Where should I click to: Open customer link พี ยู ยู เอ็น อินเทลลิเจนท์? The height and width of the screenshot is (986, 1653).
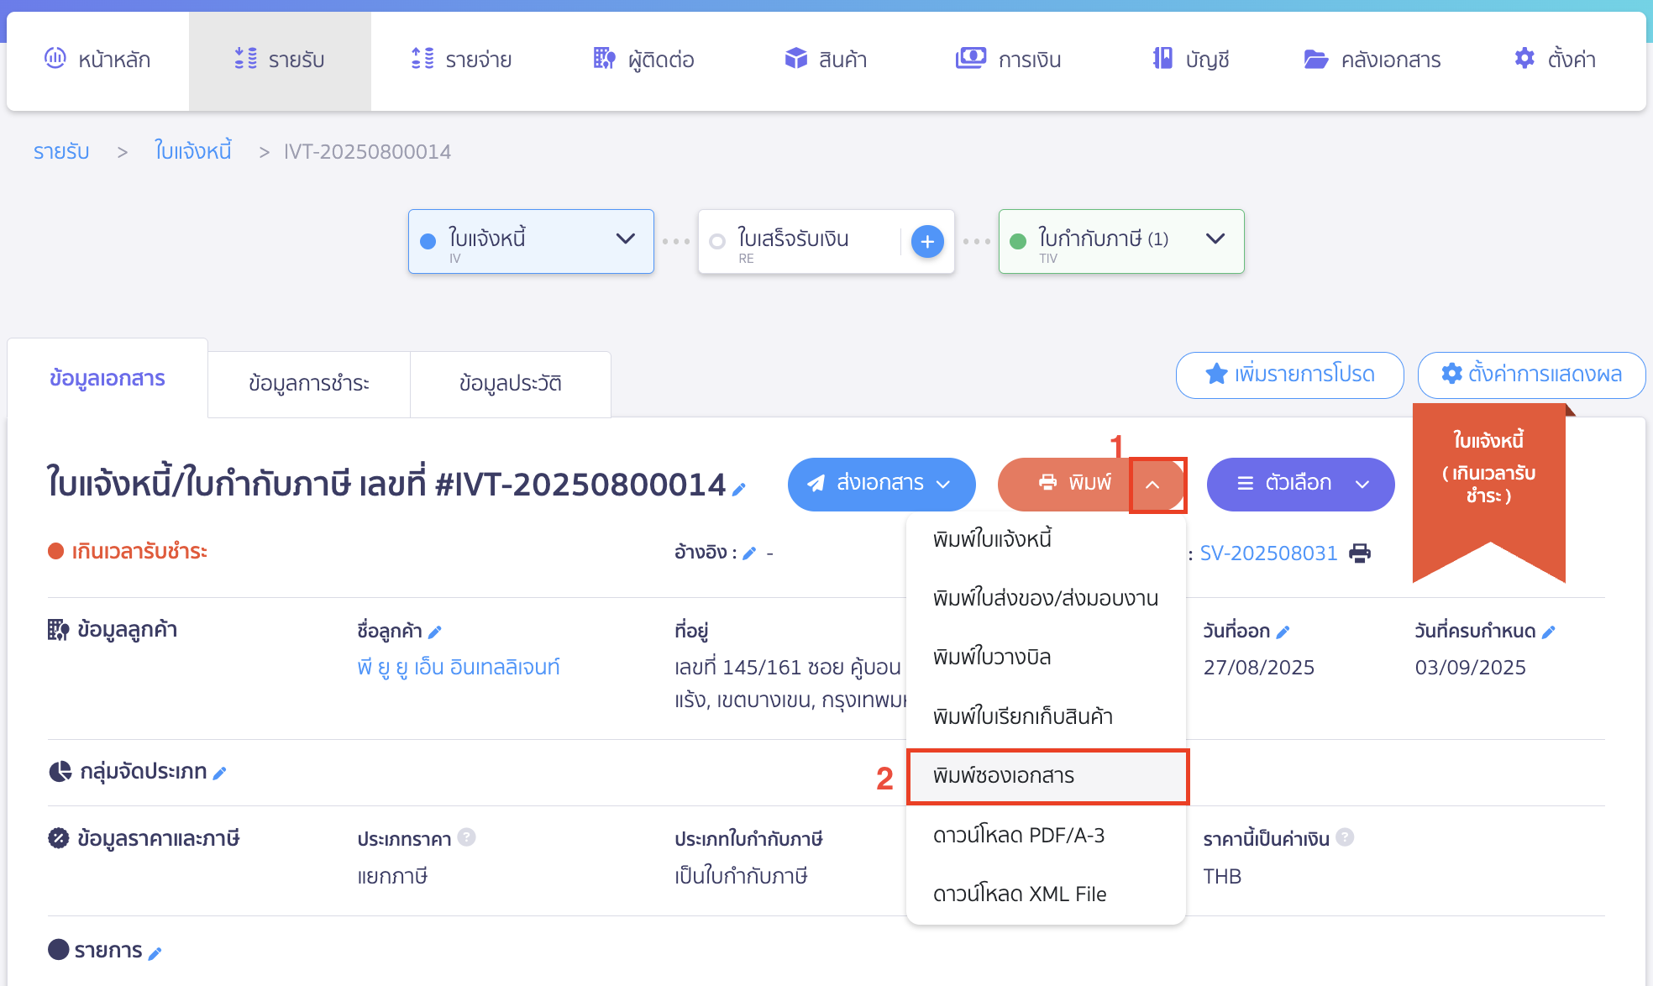click(x=459, y=667)
